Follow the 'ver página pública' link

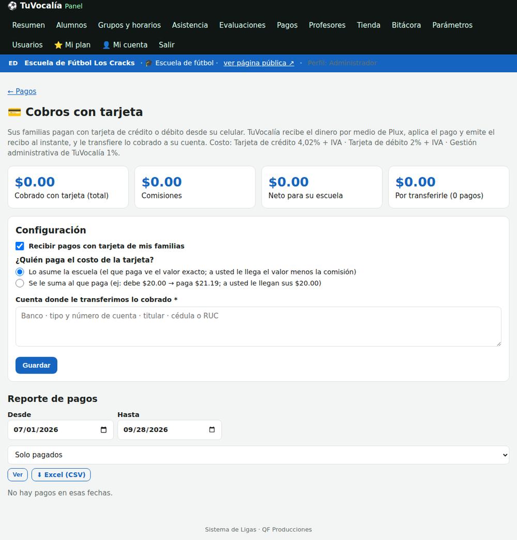point(258,63)
